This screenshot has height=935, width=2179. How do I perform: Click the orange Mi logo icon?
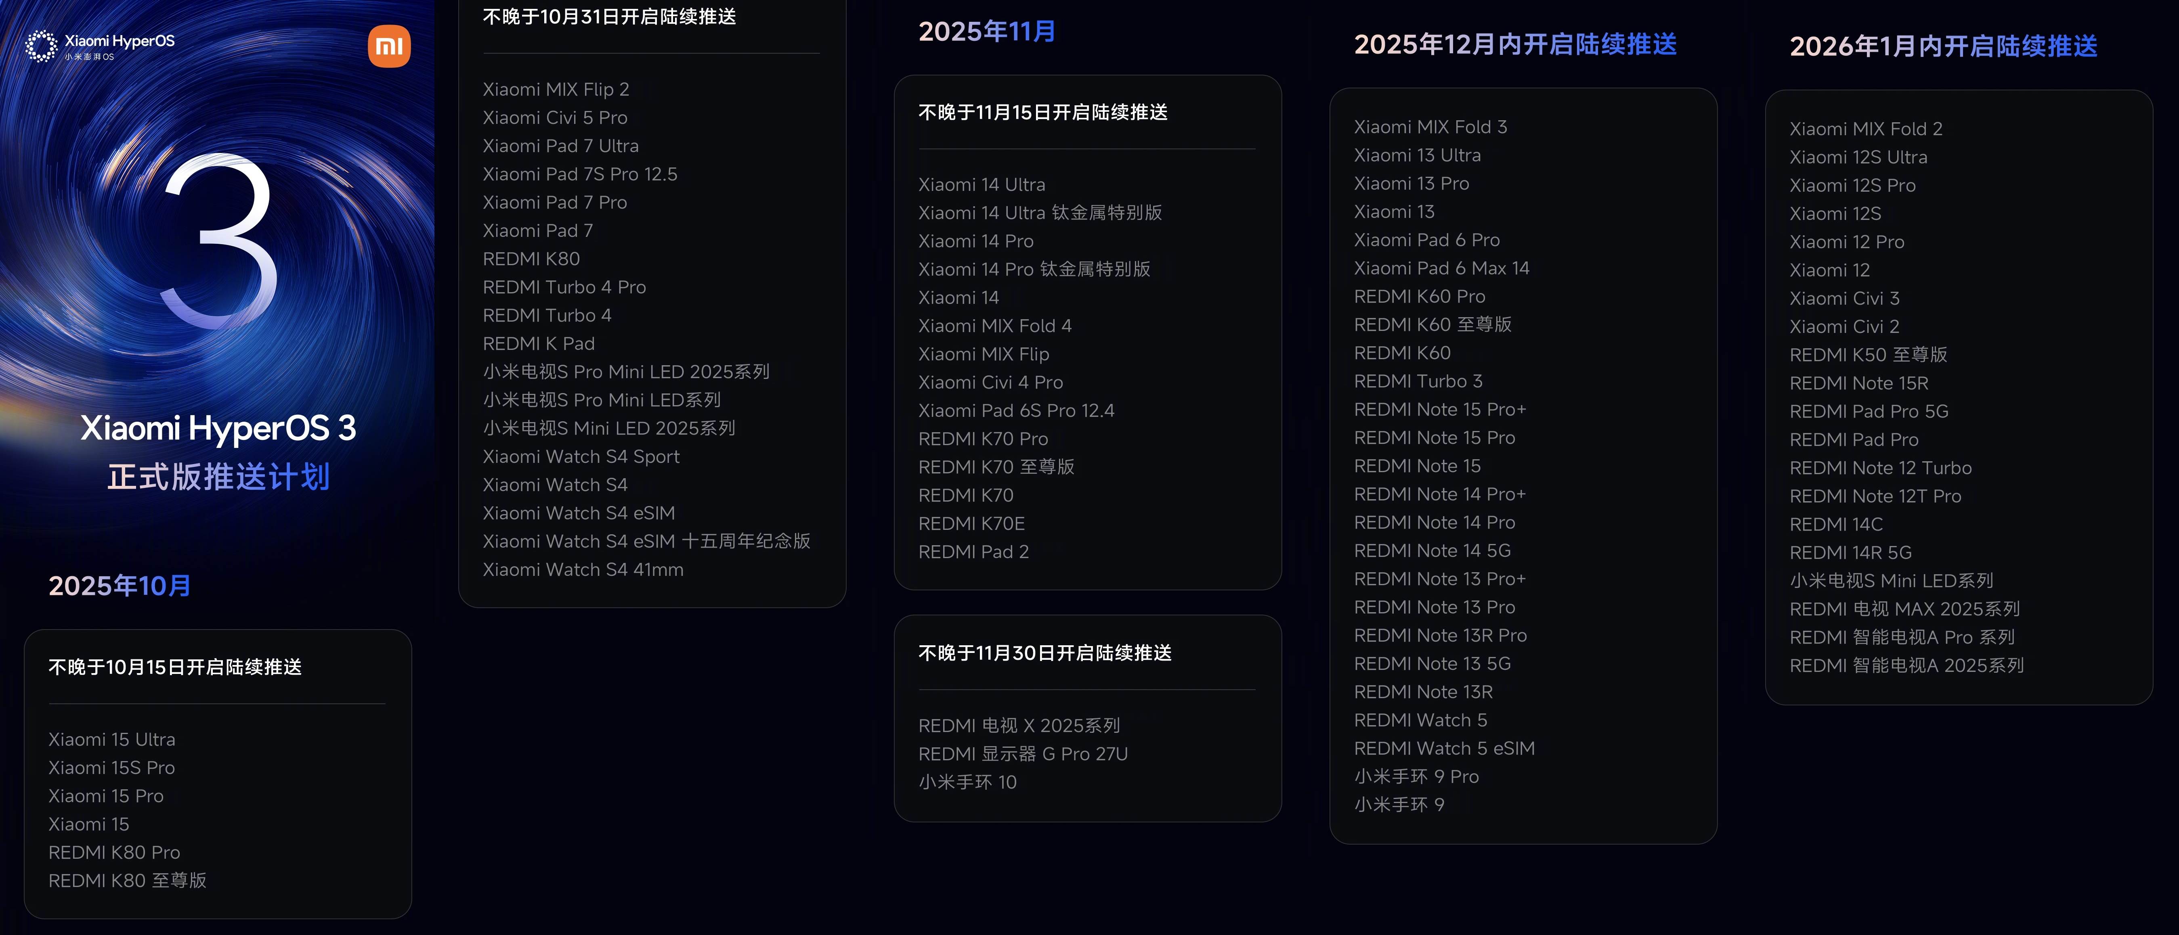tap(389, 46)
